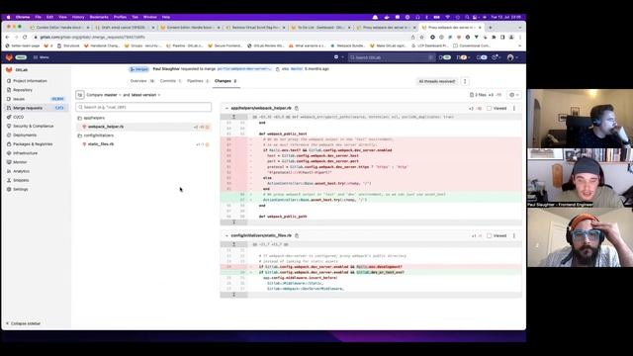
Task: Expand lines below webpack_helper.rb diff
Action: pyautogui.click(x=233, y=222)
